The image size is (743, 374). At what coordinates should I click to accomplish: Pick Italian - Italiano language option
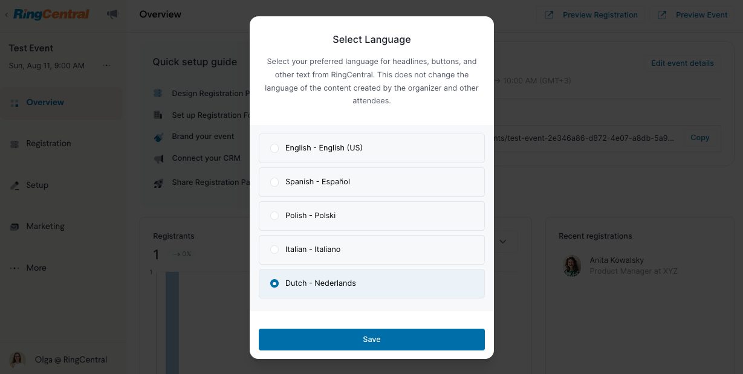[x=372, y=250]
